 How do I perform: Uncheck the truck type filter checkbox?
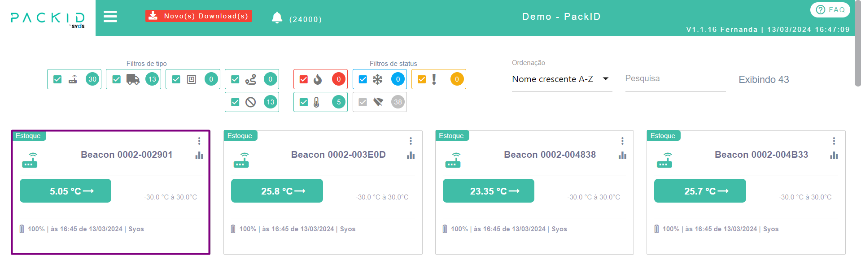(x=117, y=79)
